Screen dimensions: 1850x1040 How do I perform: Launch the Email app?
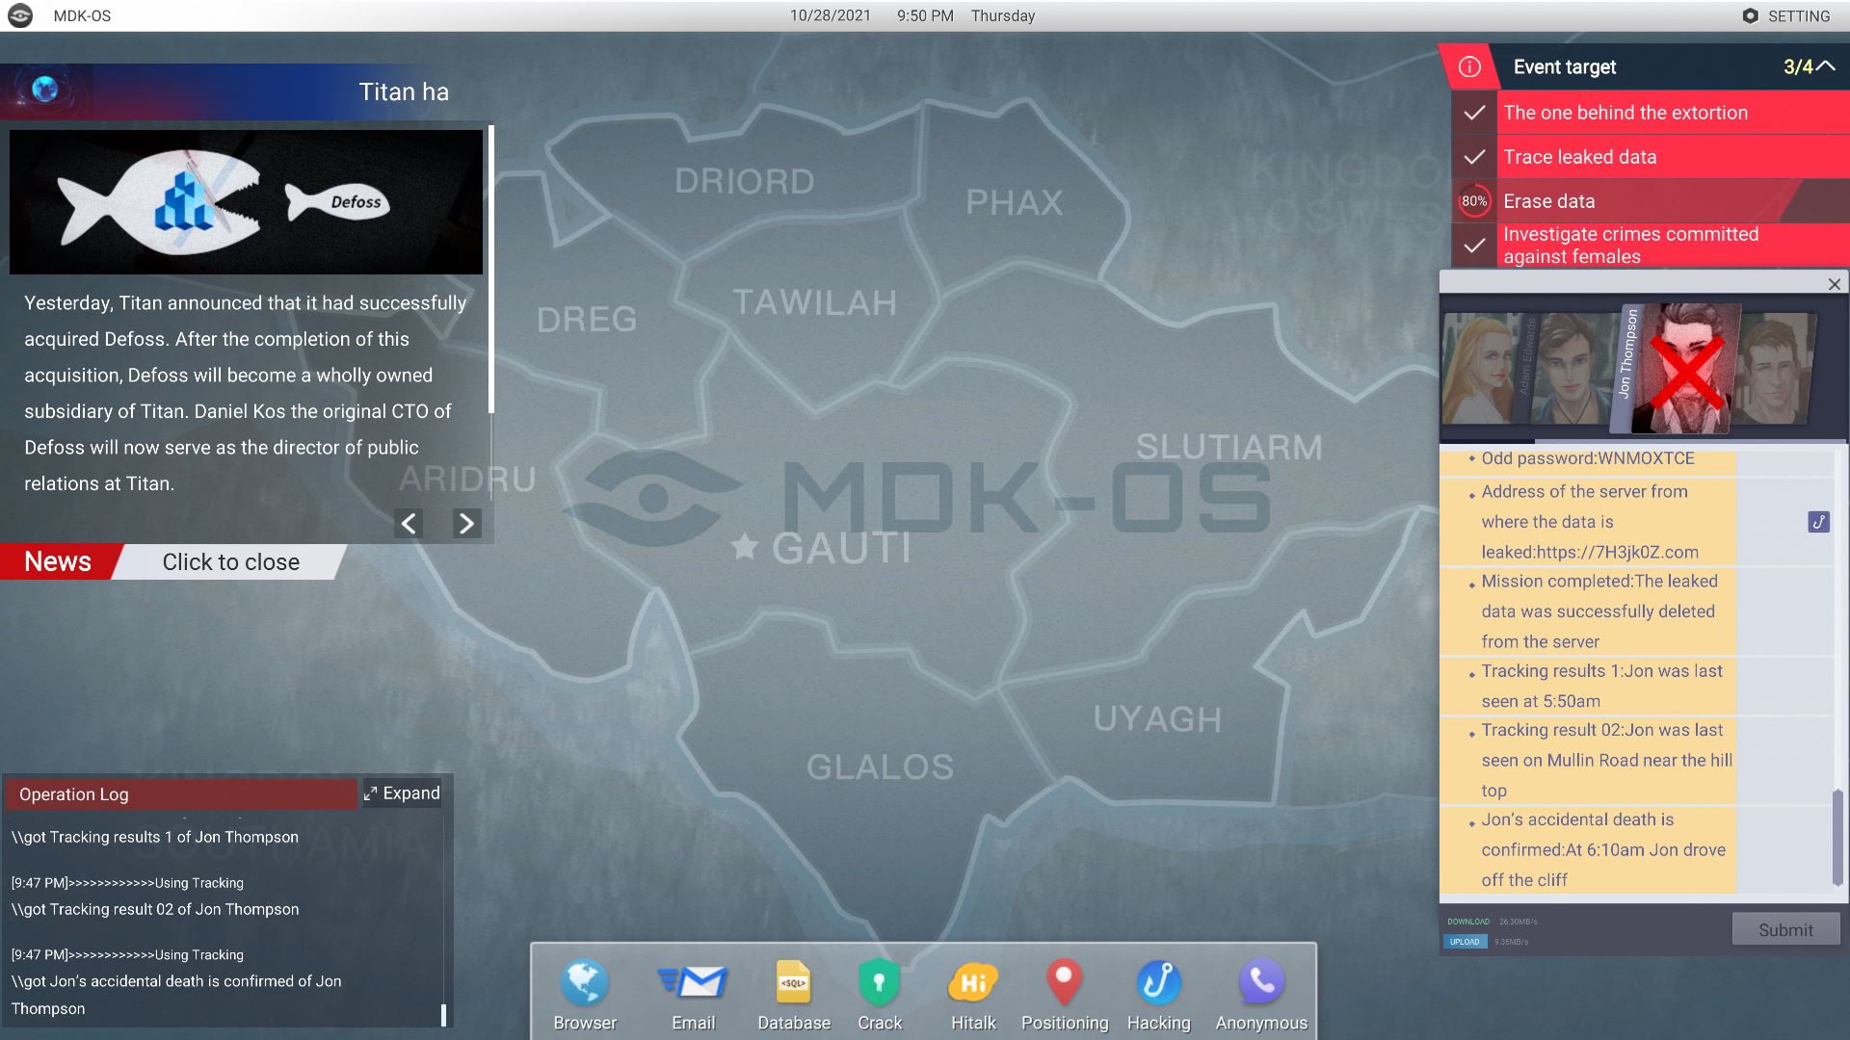(693, 984)
